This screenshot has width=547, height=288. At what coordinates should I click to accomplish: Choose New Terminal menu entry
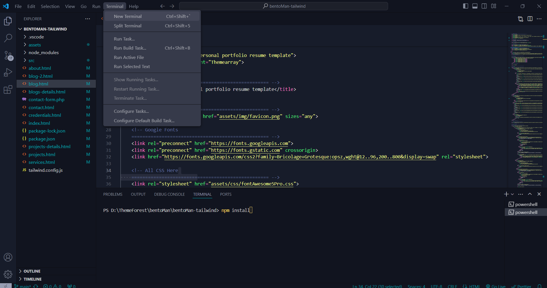(x=152, y=16)
